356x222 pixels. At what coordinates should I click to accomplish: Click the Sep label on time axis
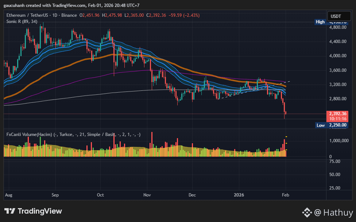[55, 195]
